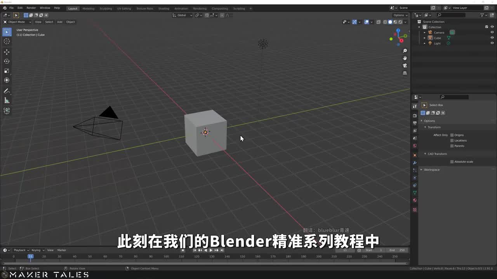Image resolution: width=497 pixels, height=279 pixels.
Task: Open the Texture properties tab
Action: (x=415, y=210)
